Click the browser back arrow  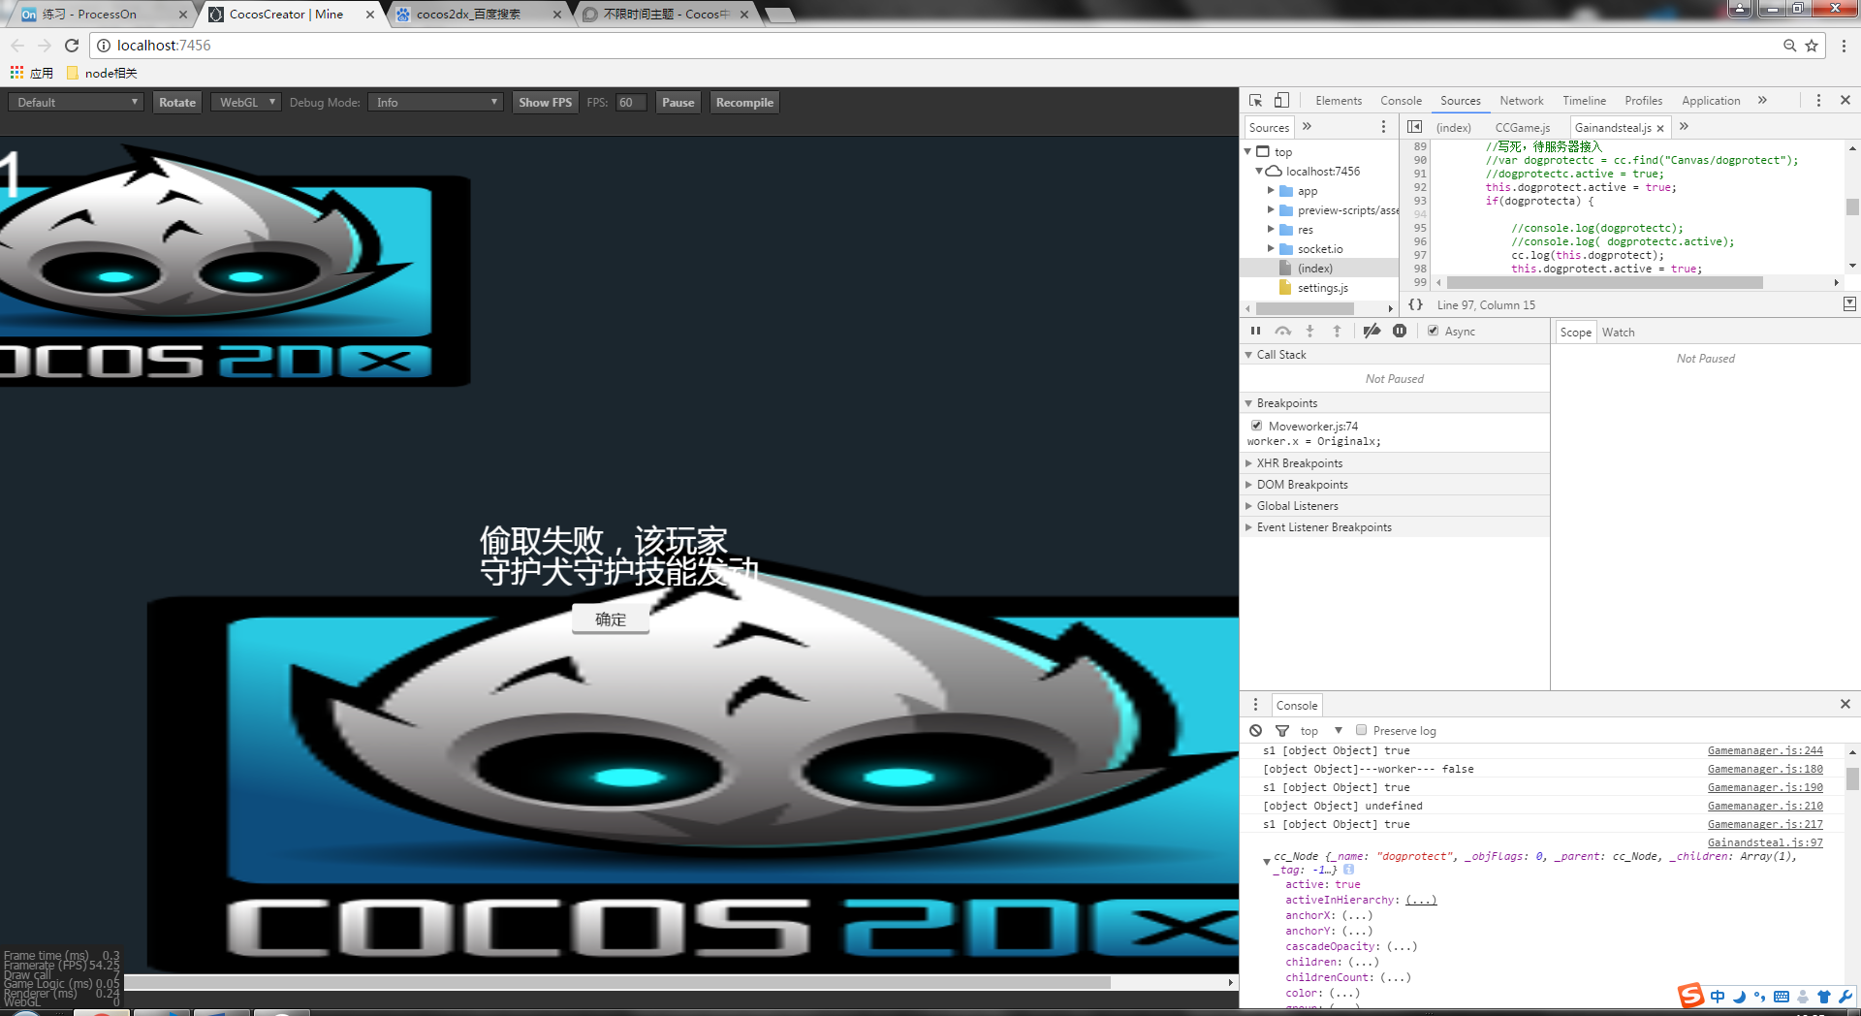(x=17, y=46)
